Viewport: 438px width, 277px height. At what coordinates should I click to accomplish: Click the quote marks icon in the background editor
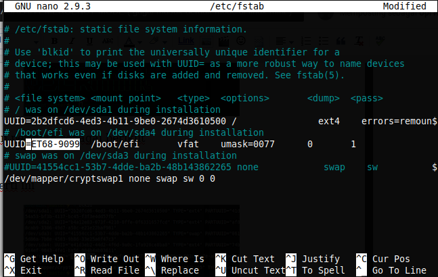(341, 41)
